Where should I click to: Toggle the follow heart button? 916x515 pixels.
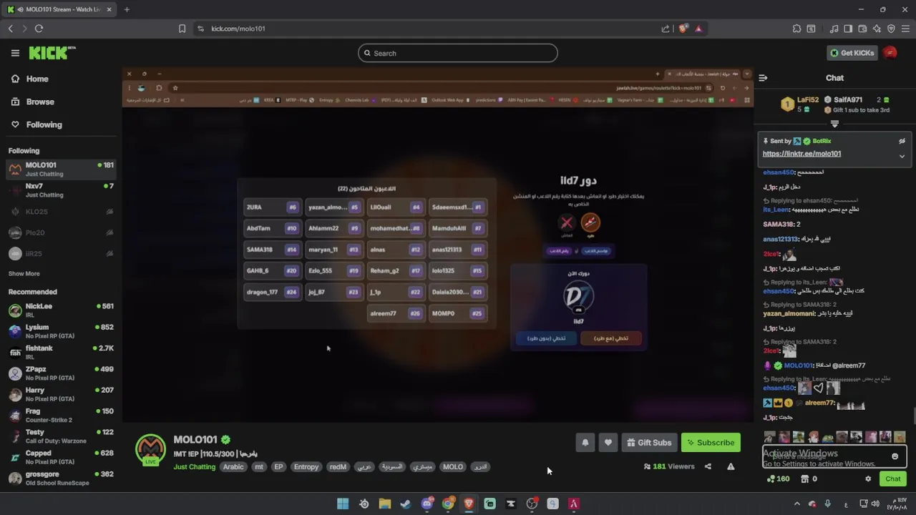(x=608, y=443)
